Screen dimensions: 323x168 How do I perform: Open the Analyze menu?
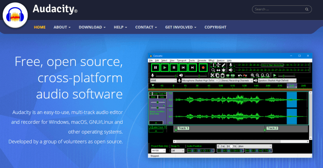click(x=221, y=60)
